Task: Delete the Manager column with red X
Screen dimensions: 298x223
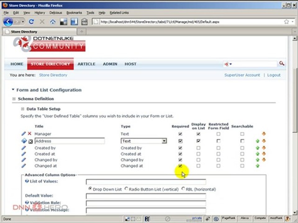Action: (x=30, y=134)
